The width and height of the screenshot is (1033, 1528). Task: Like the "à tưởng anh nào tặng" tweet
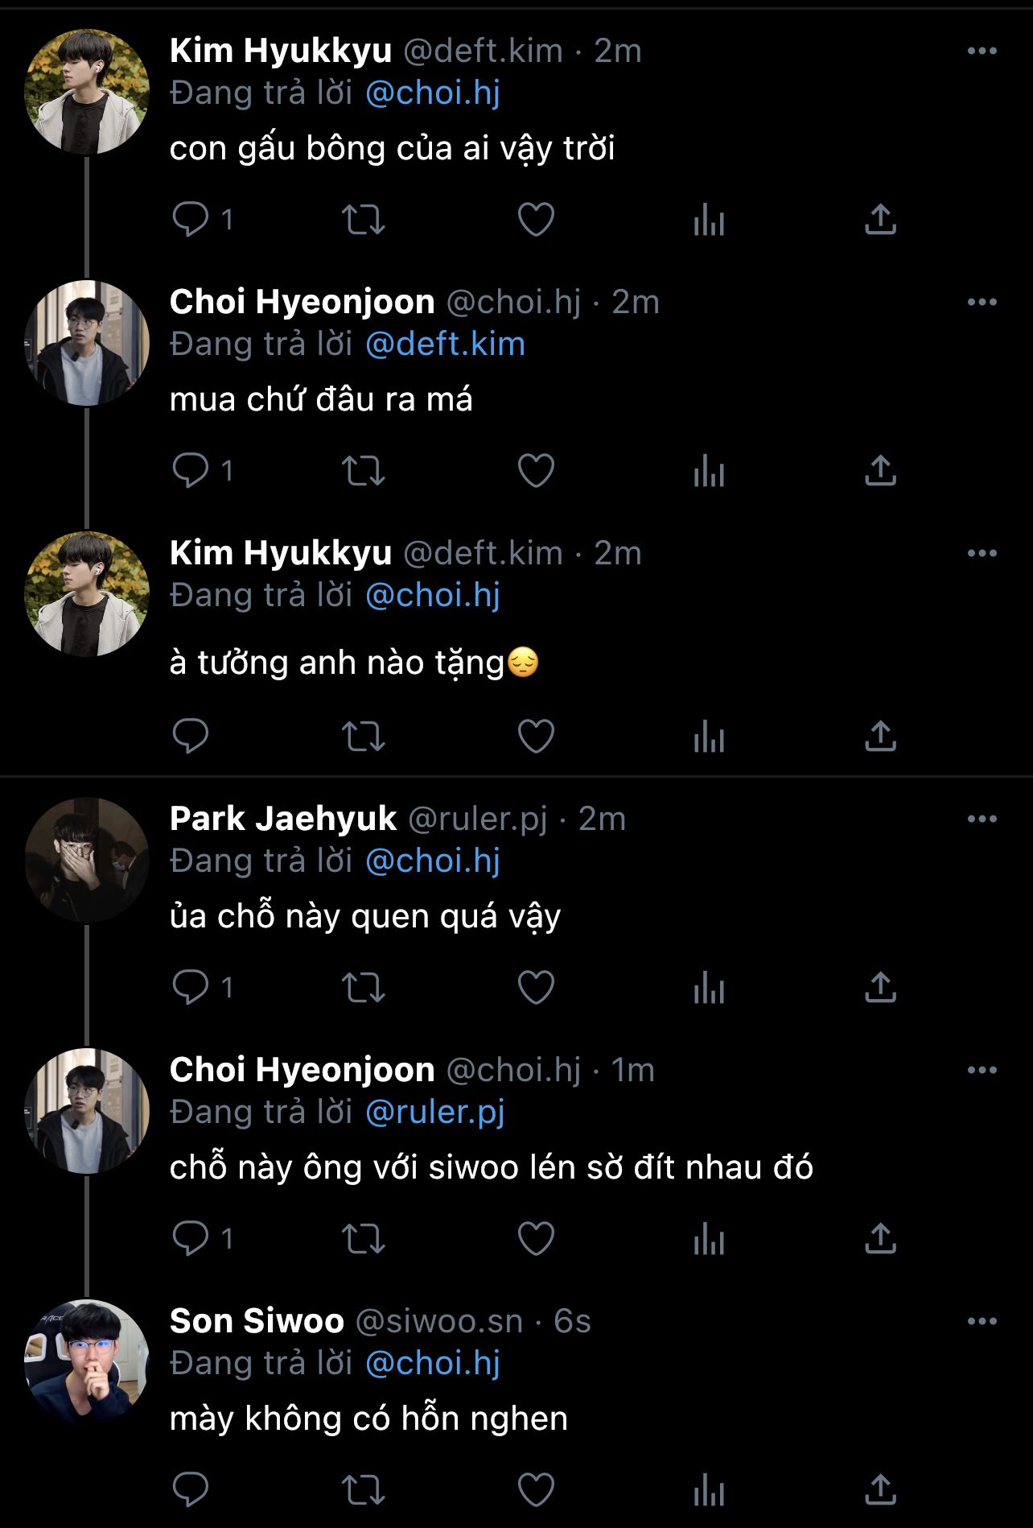point(536,736)
